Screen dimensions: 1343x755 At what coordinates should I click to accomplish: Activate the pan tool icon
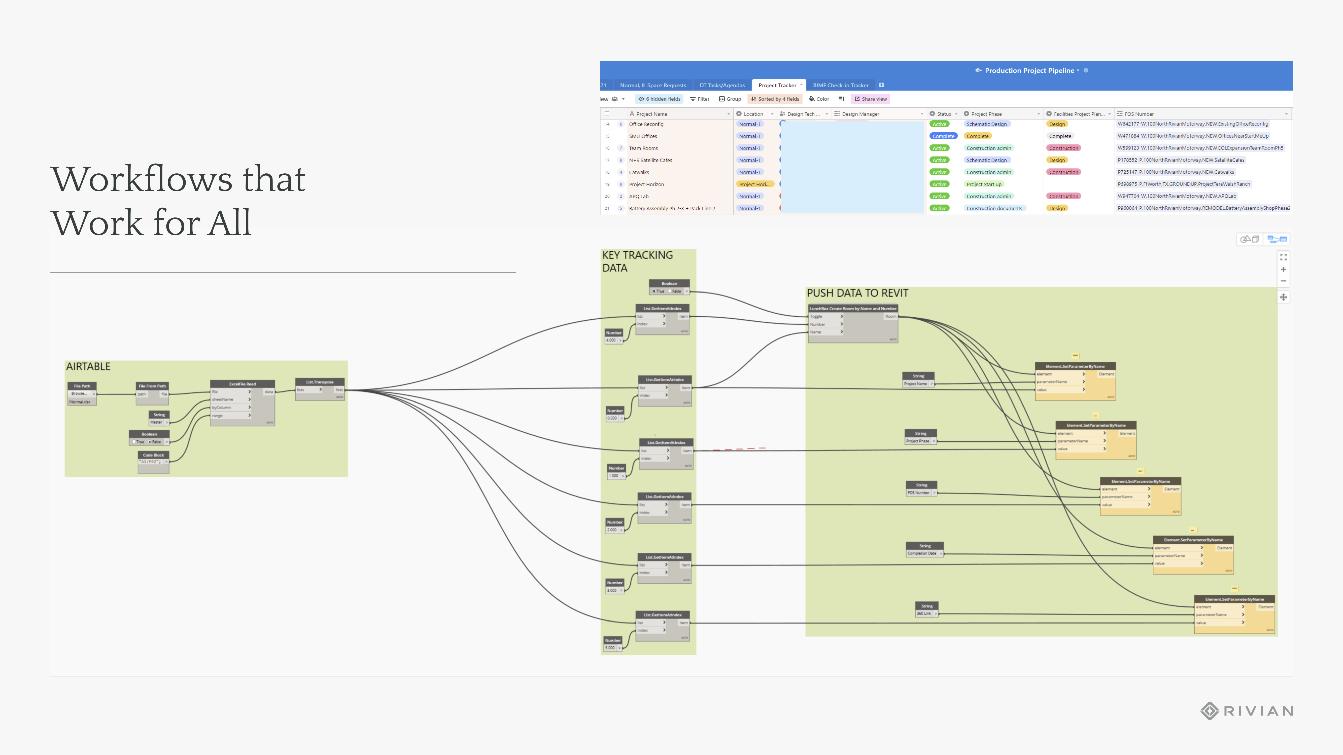1283,297
